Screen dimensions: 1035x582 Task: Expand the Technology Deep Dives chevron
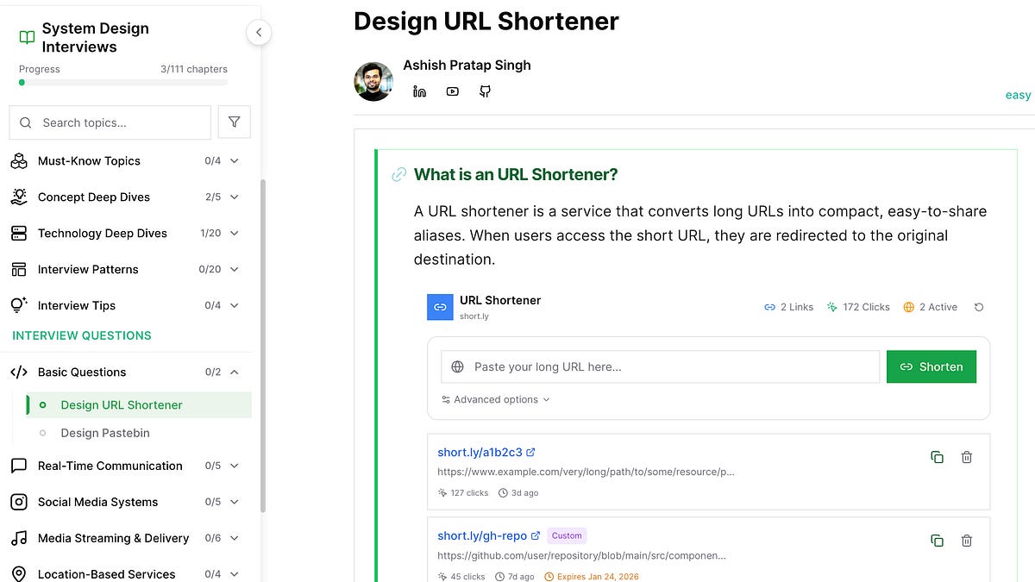[x=235, y=234]
